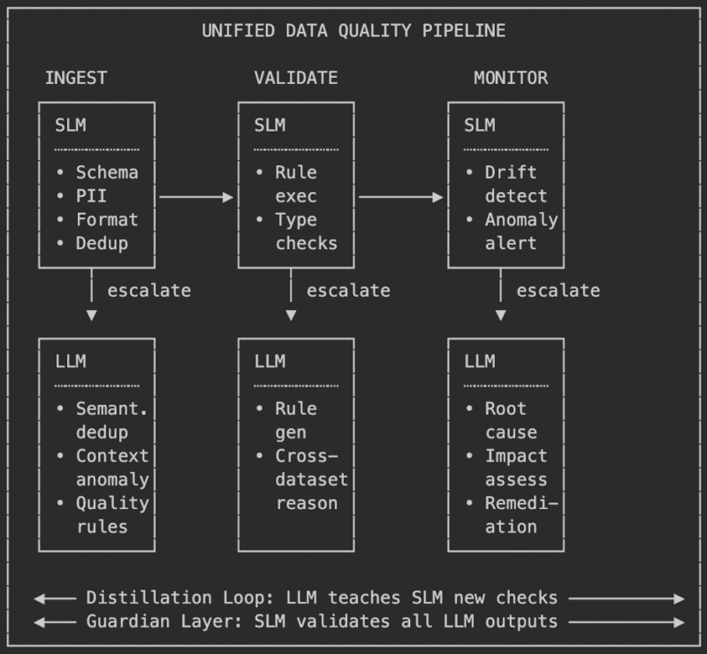The image size is (707, 654).
Task: Select the Drift detect item
Action: 515,184
